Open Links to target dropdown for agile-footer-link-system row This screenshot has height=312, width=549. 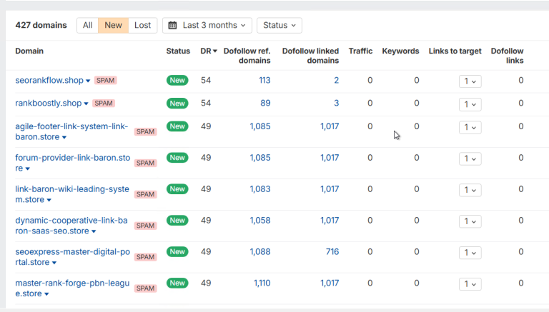[x=470, y=127]
